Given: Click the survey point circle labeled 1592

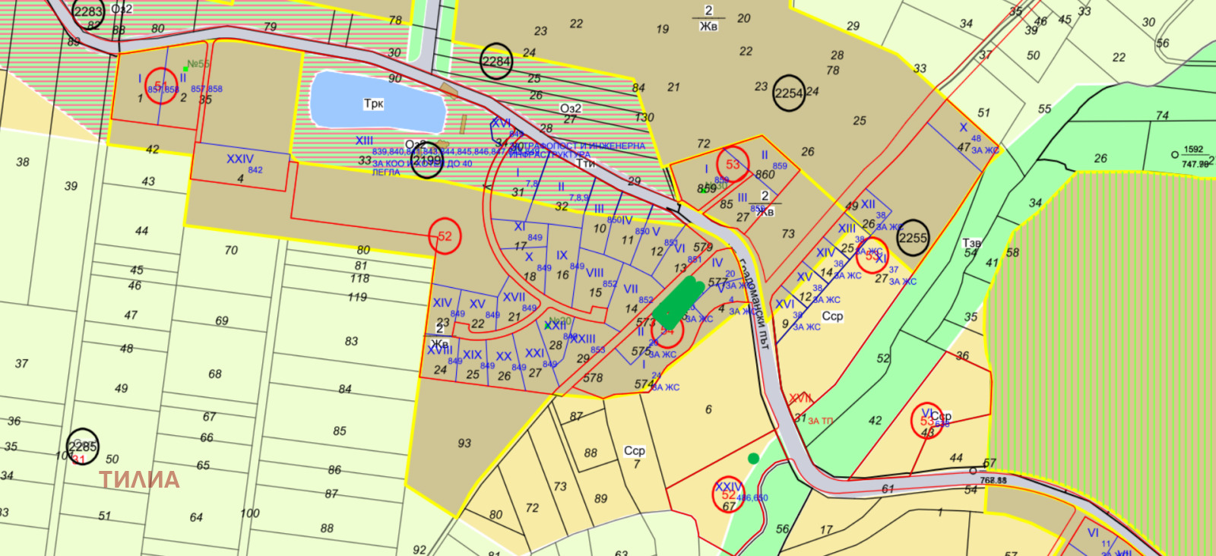Looking at the screenshot, I should (x=1175, y=155).
